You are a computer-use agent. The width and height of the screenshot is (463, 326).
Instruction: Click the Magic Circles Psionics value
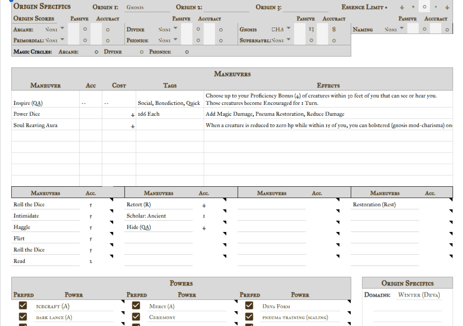coord(187,52)
